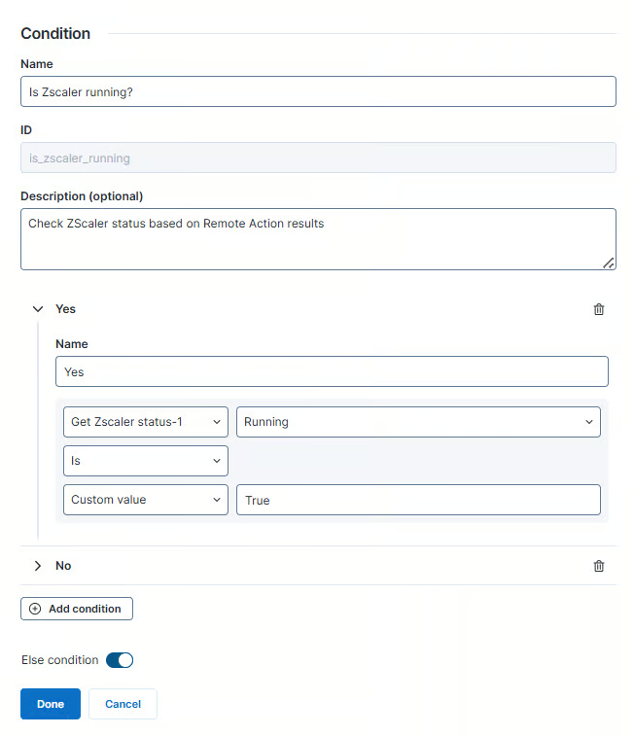
Task: Click the is_zscaler_running ID field
Action: click(x=318, y=158)
